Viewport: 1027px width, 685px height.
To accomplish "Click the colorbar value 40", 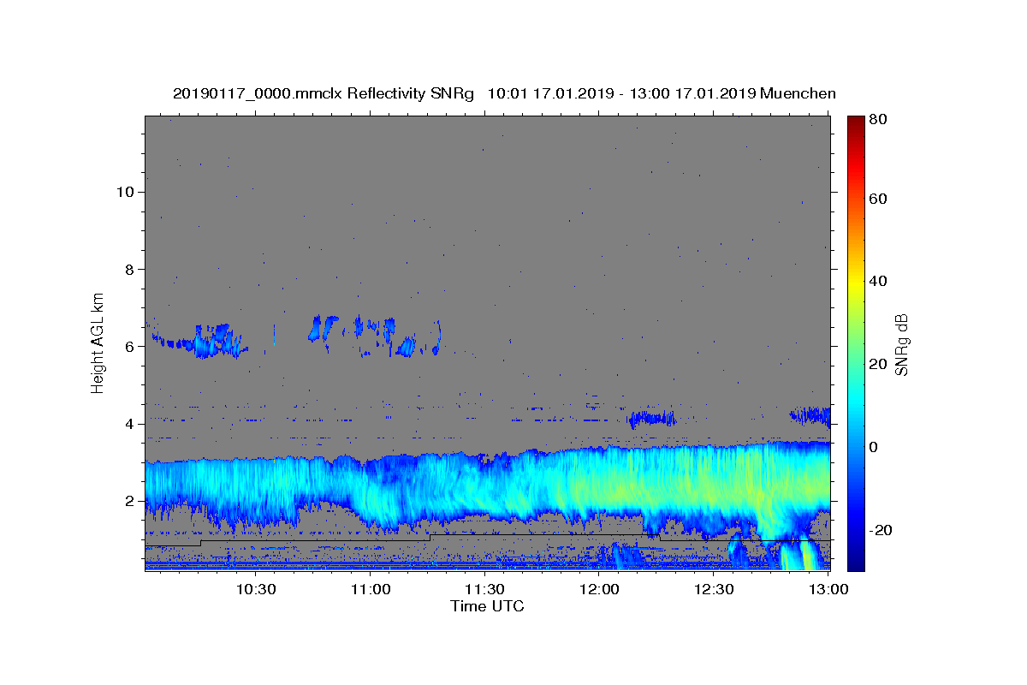I will click(x=879, y=282).
